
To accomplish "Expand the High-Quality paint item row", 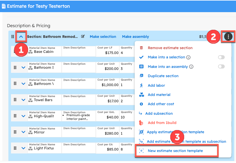I will click(x=23, y=116).
